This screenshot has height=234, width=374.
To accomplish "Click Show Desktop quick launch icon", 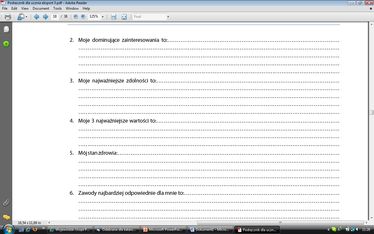I will point(21,230).
